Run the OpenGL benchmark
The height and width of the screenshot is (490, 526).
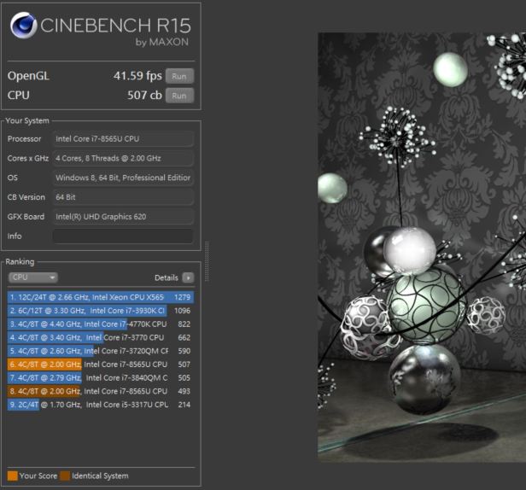179,75
